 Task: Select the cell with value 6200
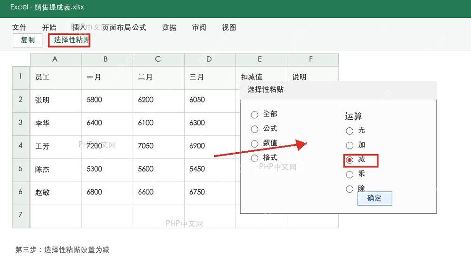159,101
